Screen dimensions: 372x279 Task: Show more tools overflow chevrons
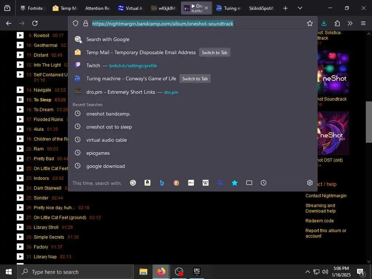tap(350, 23)
